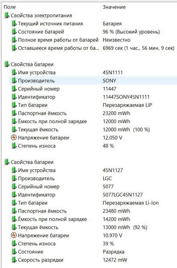Select the Свойства электропитания group heading
177x268 pixels.
41,16
